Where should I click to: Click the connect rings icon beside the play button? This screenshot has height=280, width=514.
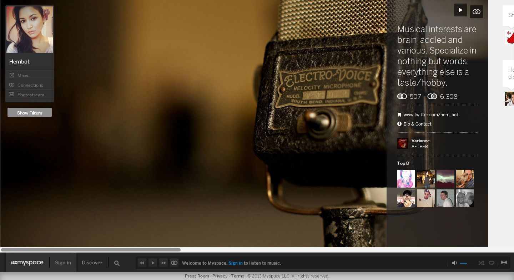coord(477,12)
